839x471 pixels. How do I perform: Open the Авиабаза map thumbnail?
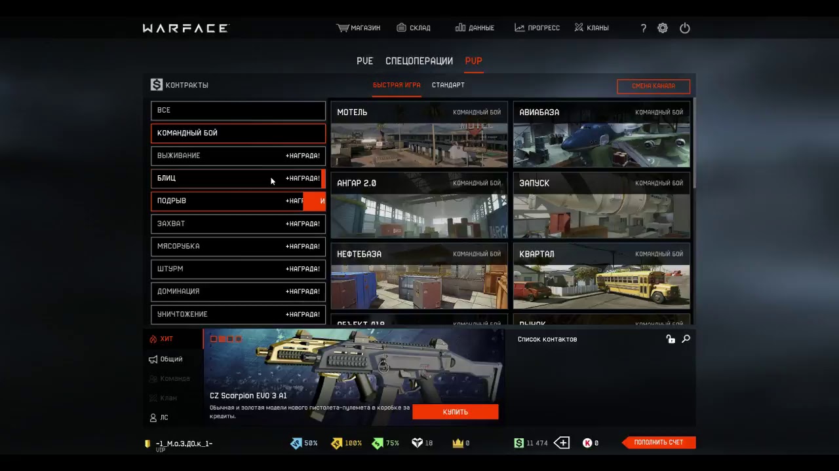(601, 135)
